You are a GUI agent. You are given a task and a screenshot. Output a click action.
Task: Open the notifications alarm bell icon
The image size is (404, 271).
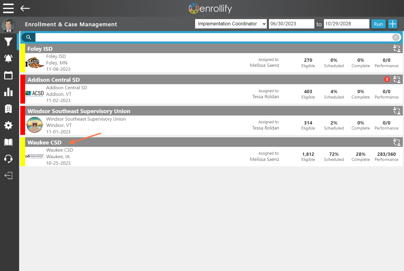coord(8,58)
